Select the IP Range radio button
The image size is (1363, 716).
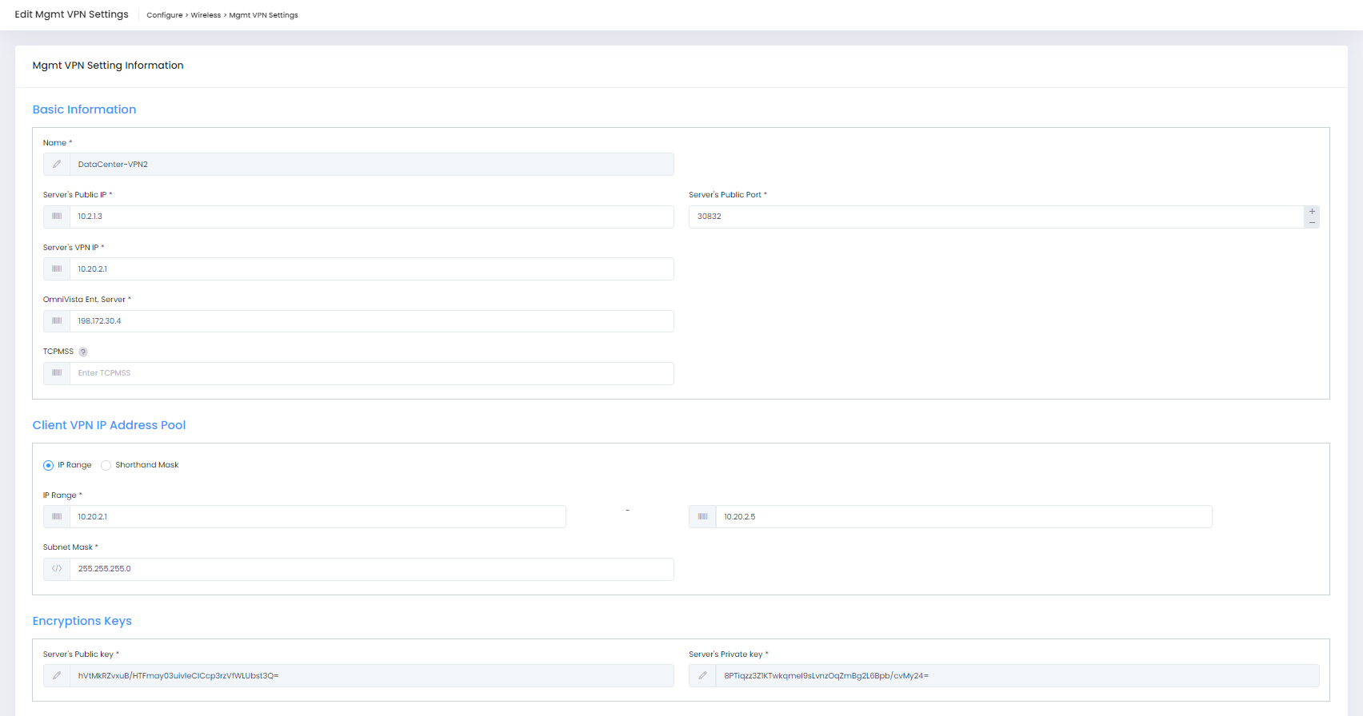(49, 465)
